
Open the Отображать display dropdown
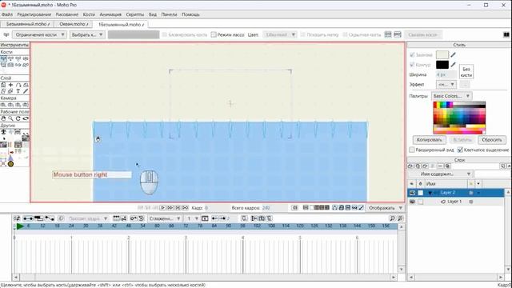click(x=386, y=208)
